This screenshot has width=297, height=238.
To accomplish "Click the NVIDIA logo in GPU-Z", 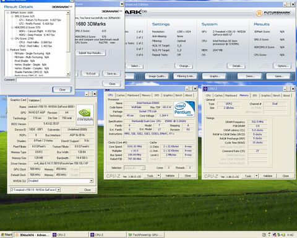I will click(x=85, y=115).
